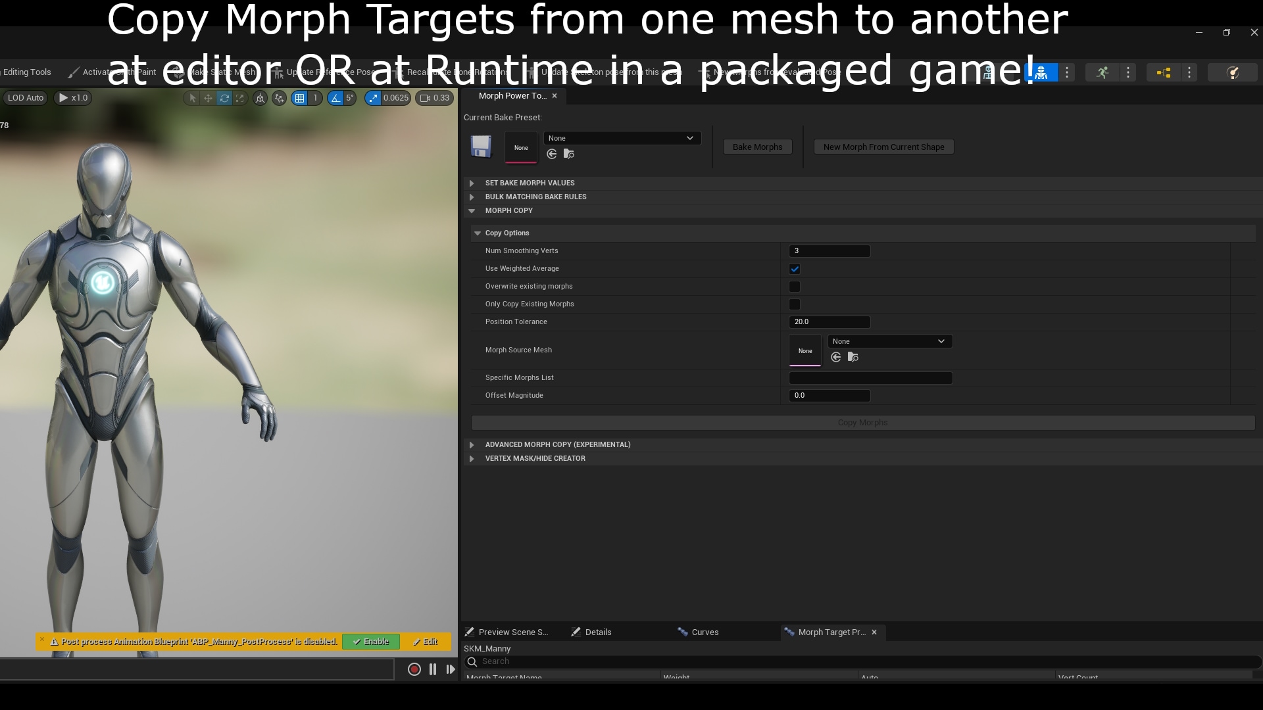The image size is (1263, 710).
Task: Close the Morph Power Tools tab
Action: point(555,96)
